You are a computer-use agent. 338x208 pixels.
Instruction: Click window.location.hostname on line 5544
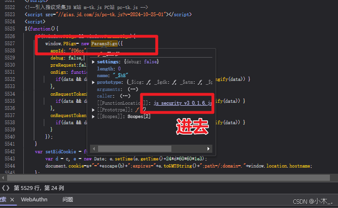(279, 166)
